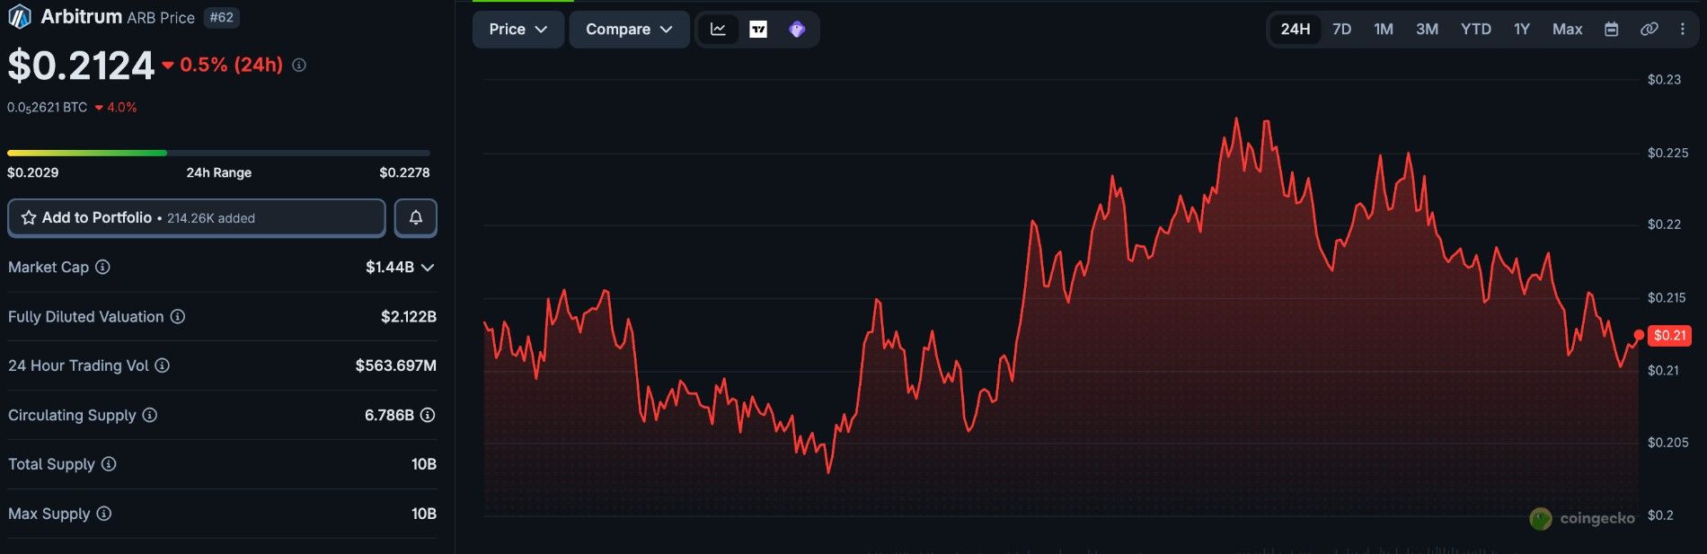Select the 7D timeframe tab

tap(1341, 30)
